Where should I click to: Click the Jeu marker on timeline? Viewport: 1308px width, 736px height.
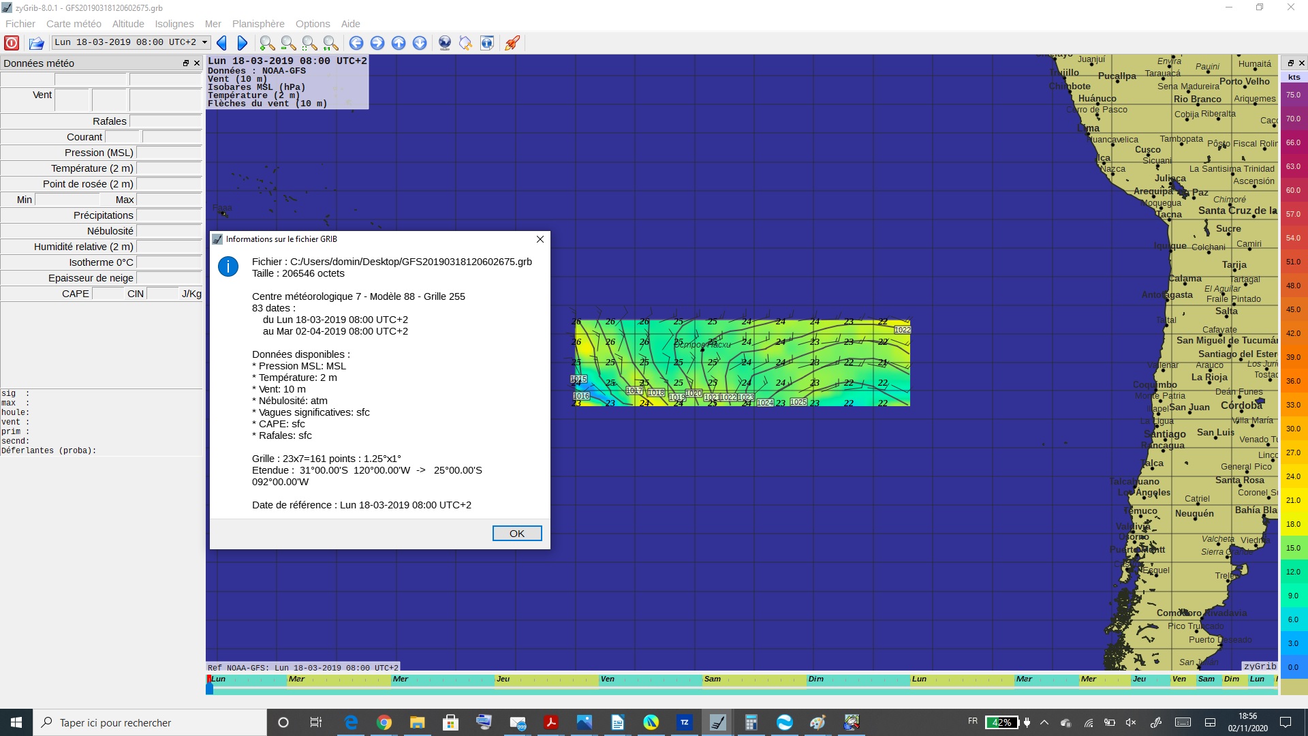[503, 679]
